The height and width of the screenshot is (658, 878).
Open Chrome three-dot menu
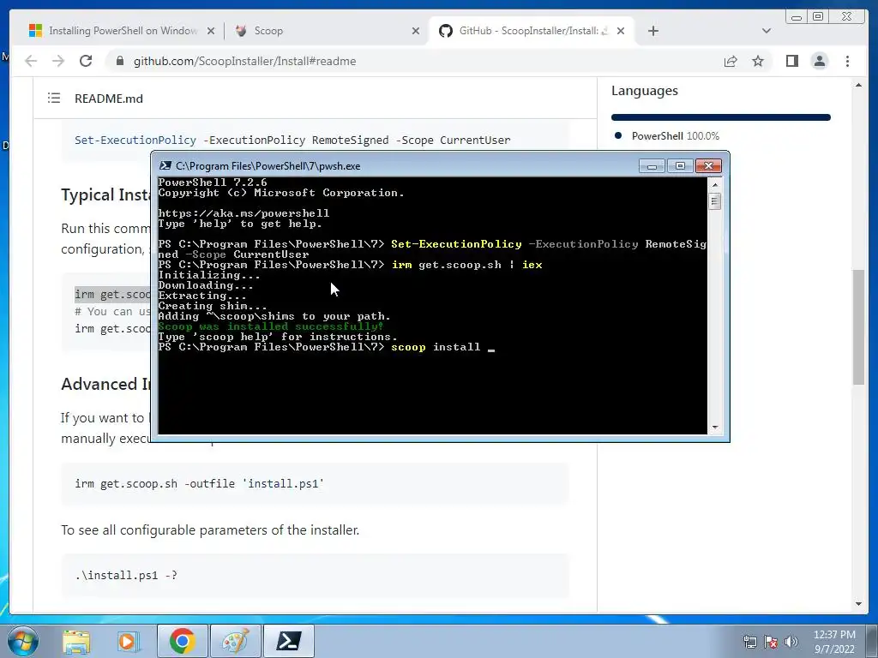848,61
